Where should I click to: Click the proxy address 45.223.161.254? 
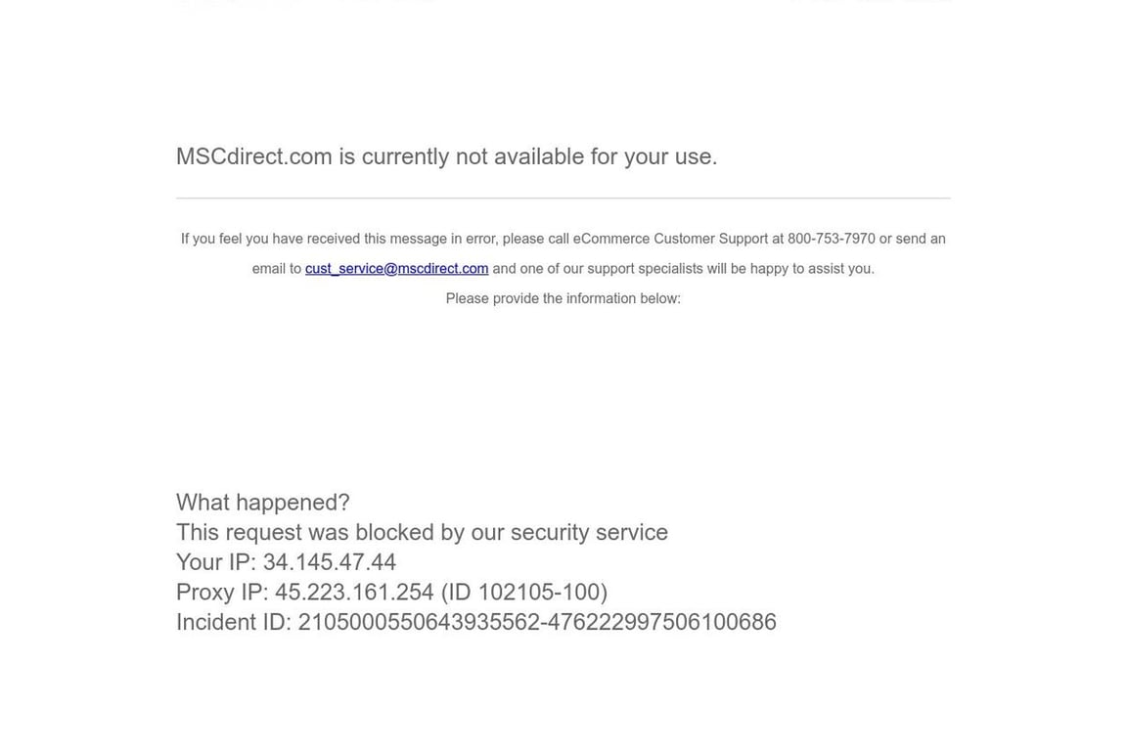354,593
